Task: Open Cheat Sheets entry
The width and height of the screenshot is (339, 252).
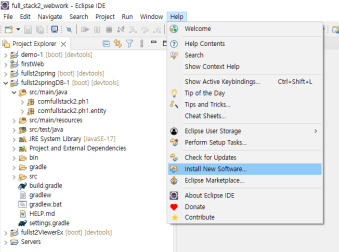Action: pos(245,116)
